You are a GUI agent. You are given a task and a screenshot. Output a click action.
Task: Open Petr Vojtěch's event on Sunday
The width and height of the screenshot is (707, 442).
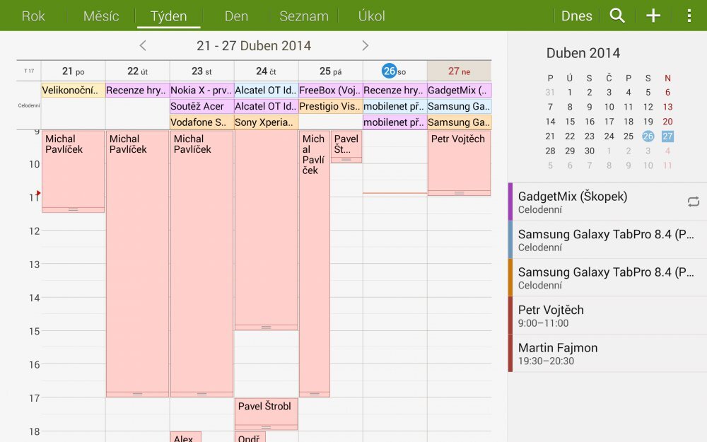point(458,159)
